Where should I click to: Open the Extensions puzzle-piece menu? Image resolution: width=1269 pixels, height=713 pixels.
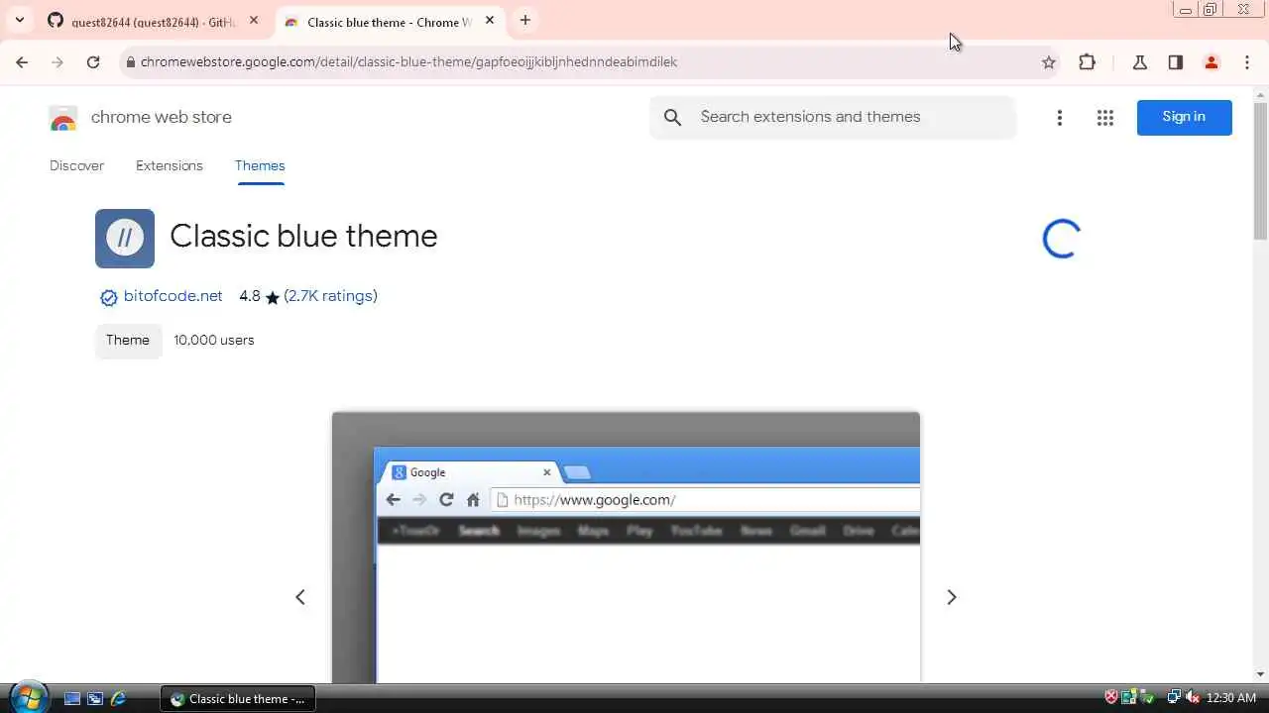tap(1088, 62)
